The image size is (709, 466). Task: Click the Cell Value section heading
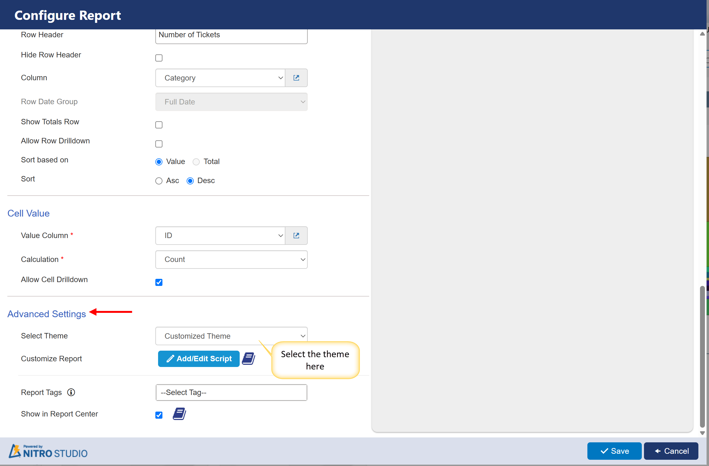(x=28, y=213)
